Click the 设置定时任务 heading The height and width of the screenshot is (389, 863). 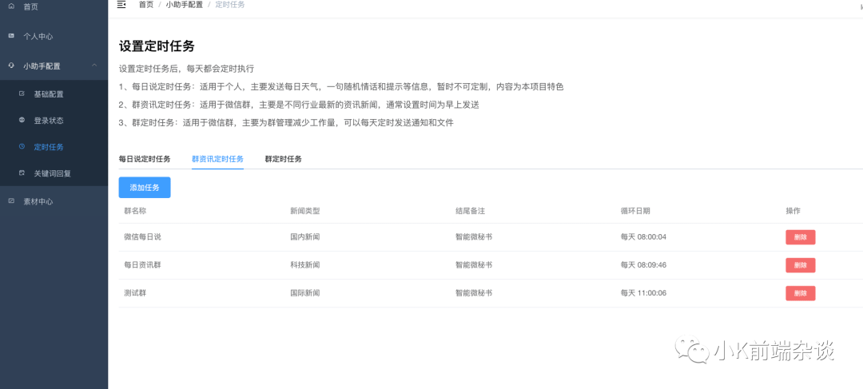click(157, 46)
